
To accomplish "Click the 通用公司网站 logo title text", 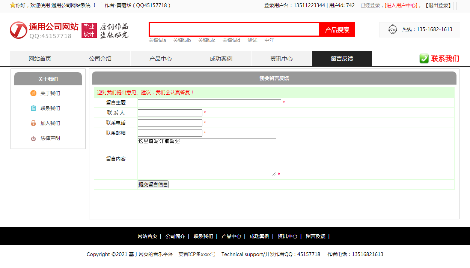I will (54, 27).
